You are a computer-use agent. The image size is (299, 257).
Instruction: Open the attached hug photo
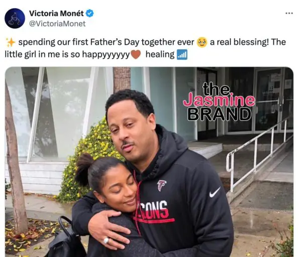pos(149,162)
